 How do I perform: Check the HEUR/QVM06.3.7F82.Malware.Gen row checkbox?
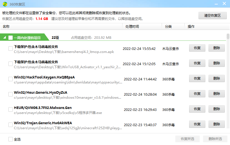click(x=11, y=110)
